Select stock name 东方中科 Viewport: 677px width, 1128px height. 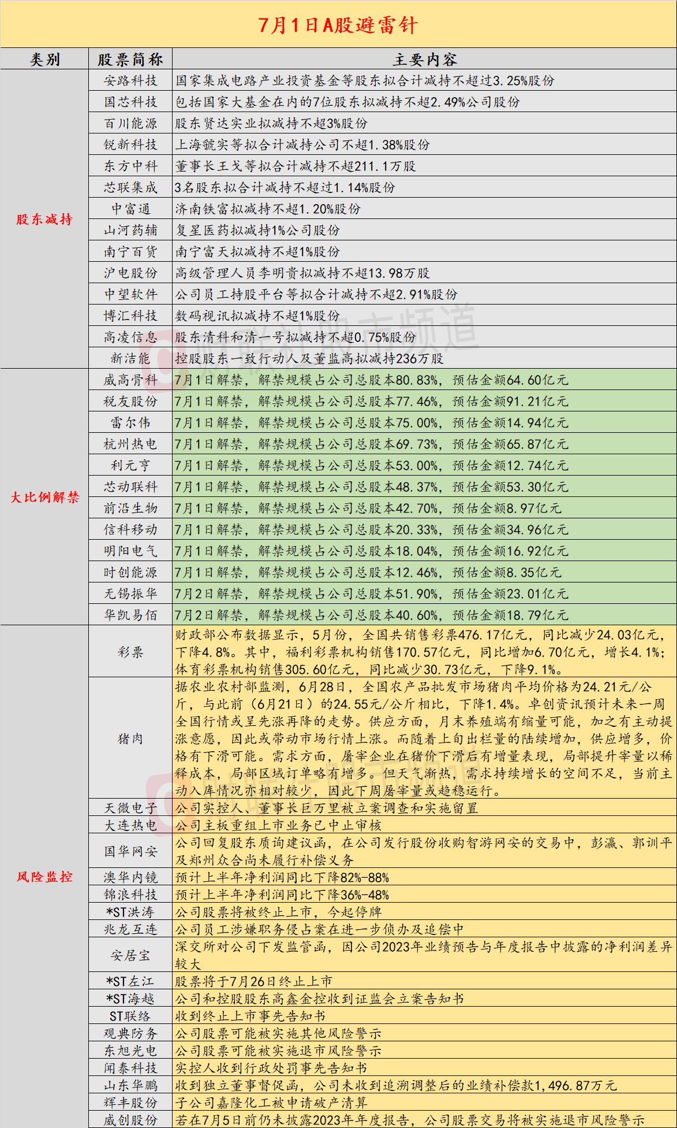pos(130,166)
